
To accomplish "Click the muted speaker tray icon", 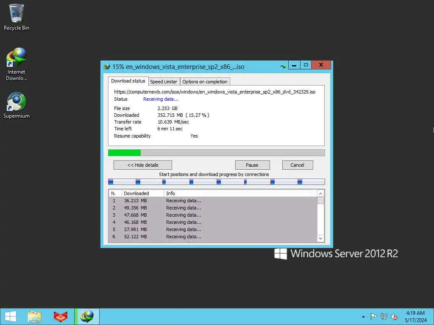I will 394,317.
